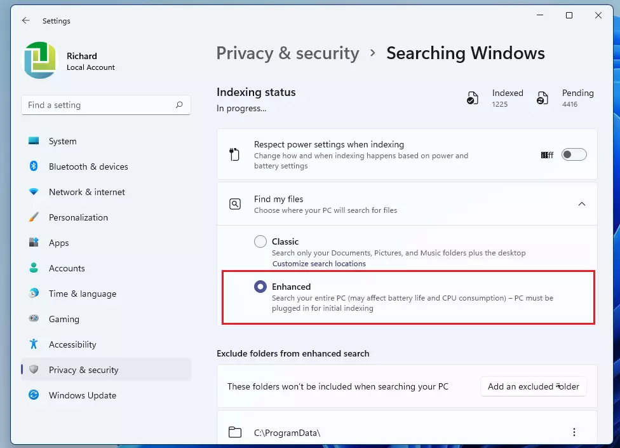Click the Richard account name
The height and width of the screenshot is (448, 620).
81,56
